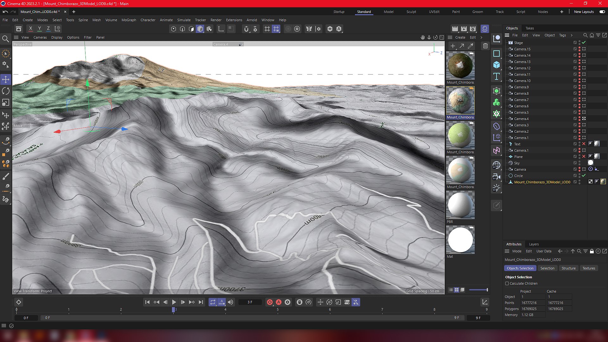Image resolution: width=608 pixels, height=342 pixels.
Task: Go to start of animation
Action: click(147, 302)
